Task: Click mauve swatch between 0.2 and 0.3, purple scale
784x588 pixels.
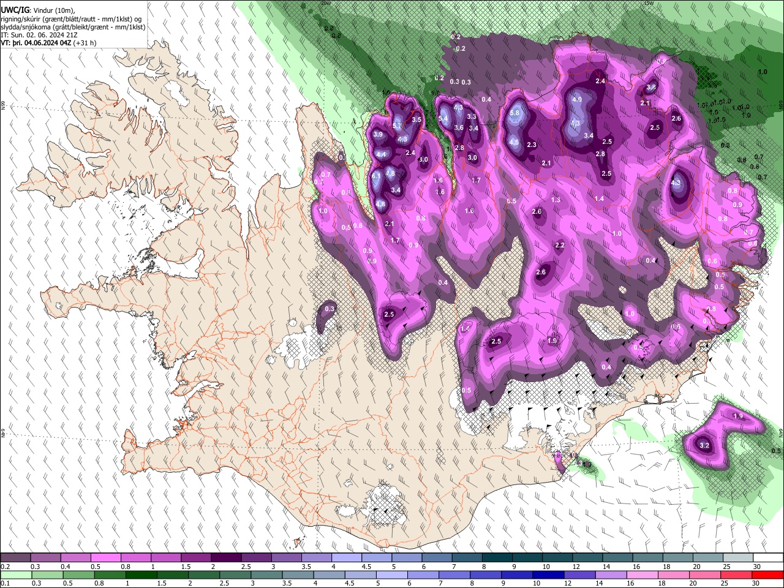Action: coord(15,558)
